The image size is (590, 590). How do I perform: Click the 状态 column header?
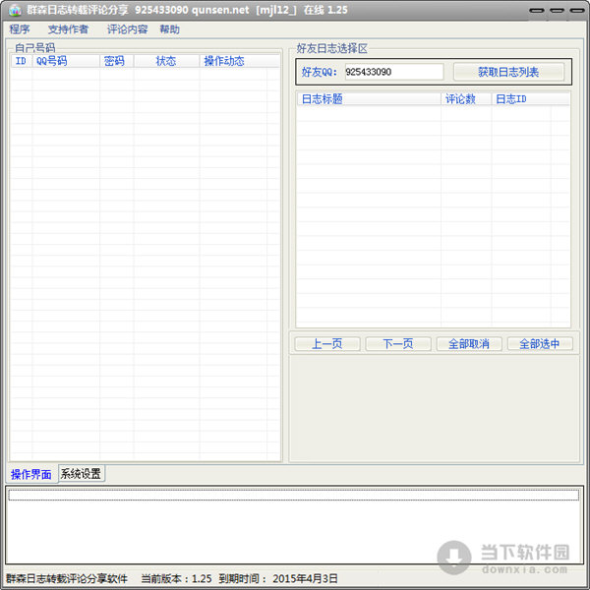166,61
